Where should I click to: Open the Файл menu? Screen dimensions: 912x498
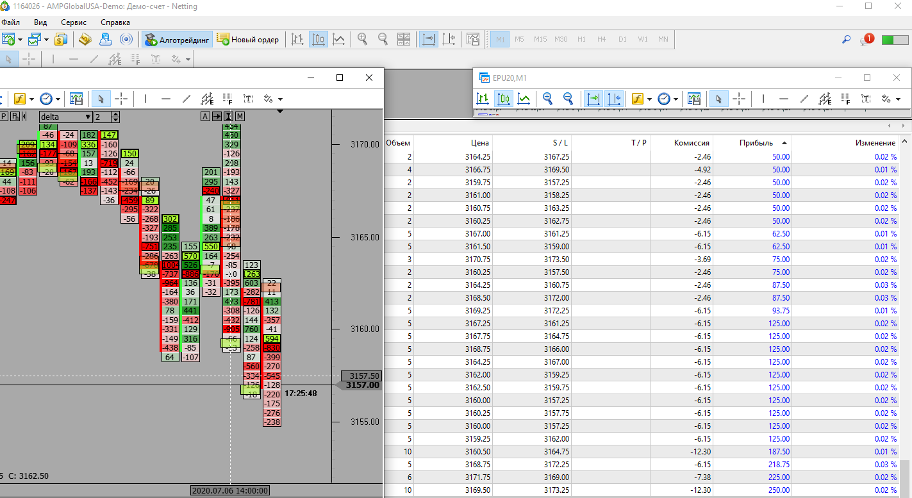point(11,22)
